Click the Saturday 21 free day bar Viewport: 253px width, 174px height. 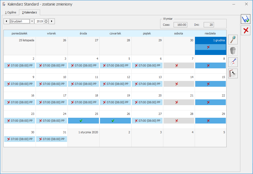point(179,102)
